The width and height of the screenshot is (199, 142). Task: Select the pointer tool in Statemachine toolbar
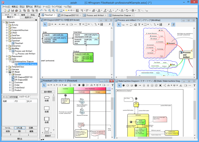point(119,86)
